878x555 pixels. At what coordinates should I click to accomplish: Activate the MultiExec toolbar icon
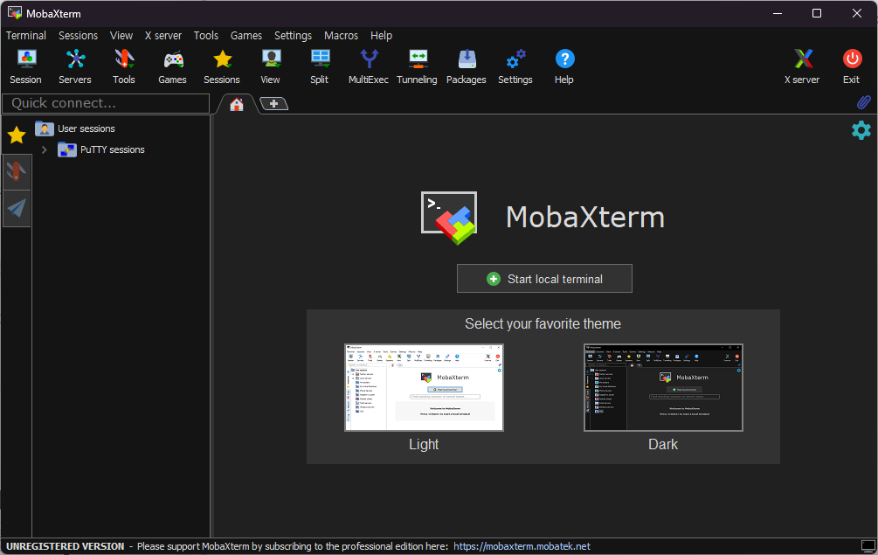click(x=369, y=59)
